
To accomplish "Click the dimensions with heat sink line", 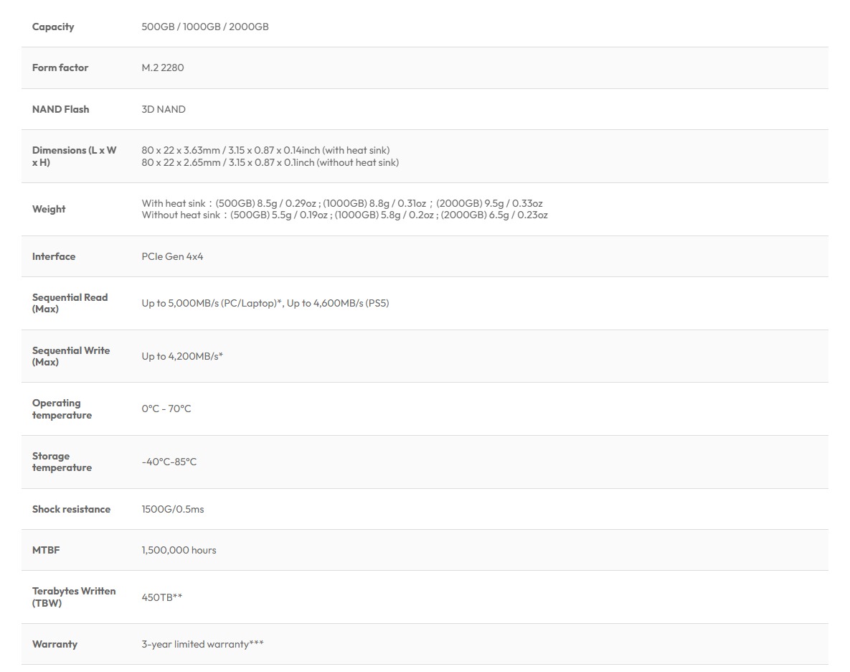I will point(265,150).
